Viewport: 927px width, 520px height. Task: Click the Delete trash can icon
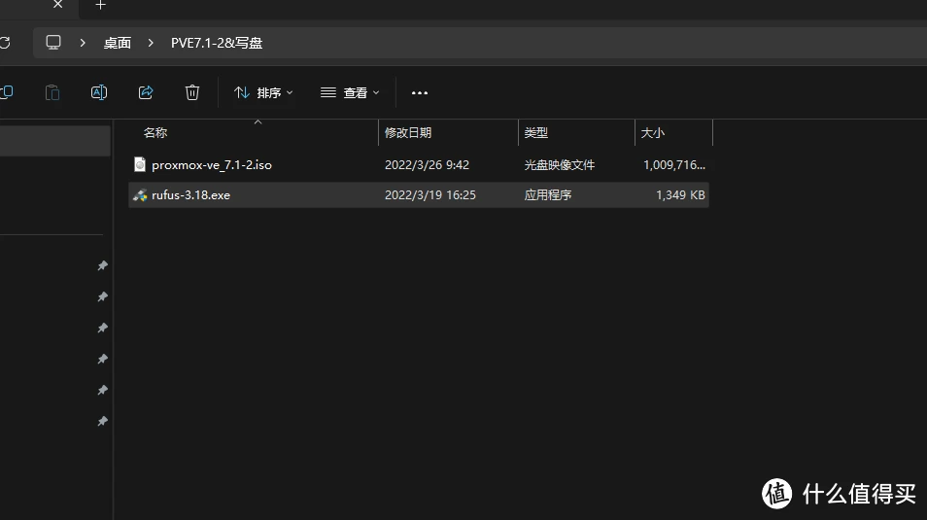(x=192, y=92)
